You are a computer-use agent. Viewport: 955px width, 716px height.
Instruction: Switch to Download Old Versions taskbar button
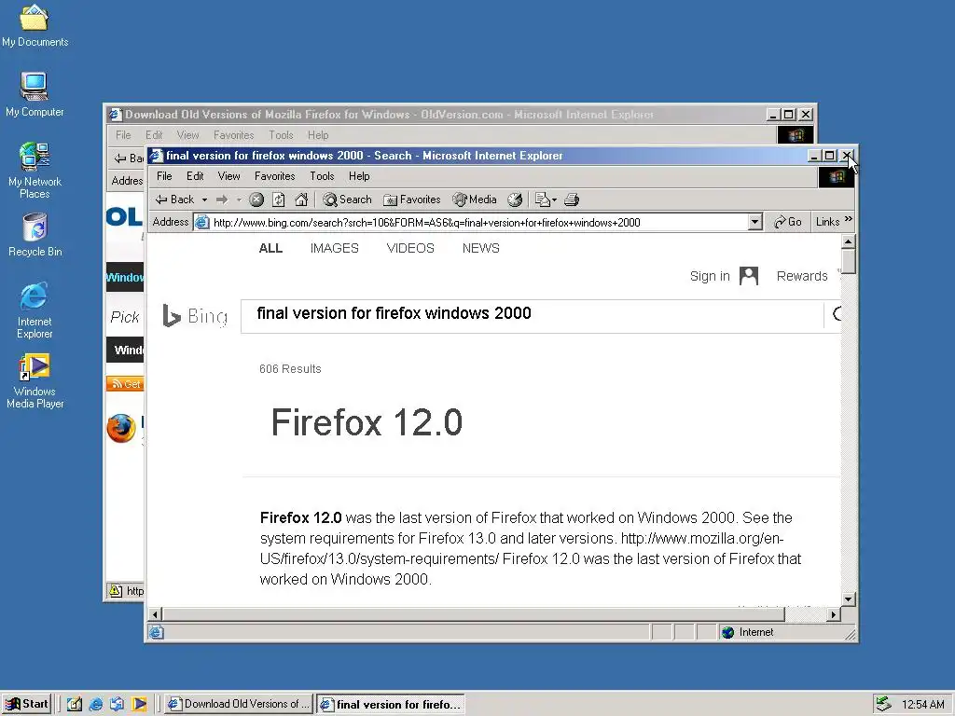coord(239,704)
